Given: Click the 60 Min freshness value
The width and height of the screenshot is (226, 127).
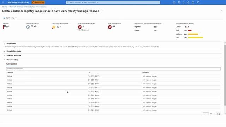Looking at the screenshot, I should tap(34, 26).
